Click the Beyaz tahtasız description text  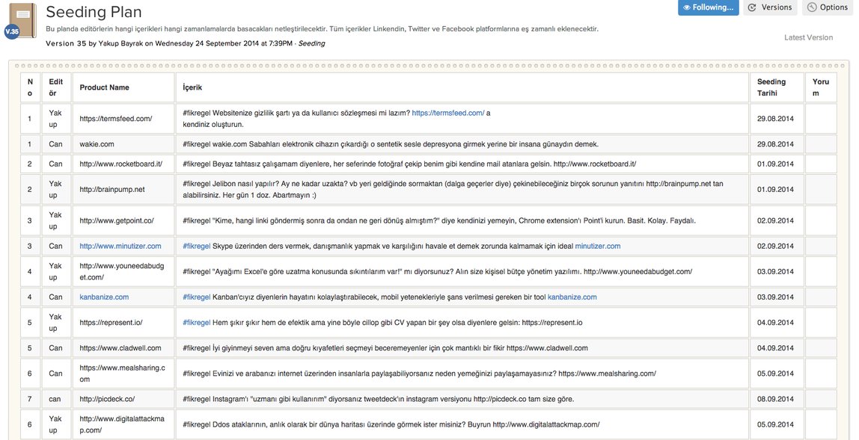[409, 164]
